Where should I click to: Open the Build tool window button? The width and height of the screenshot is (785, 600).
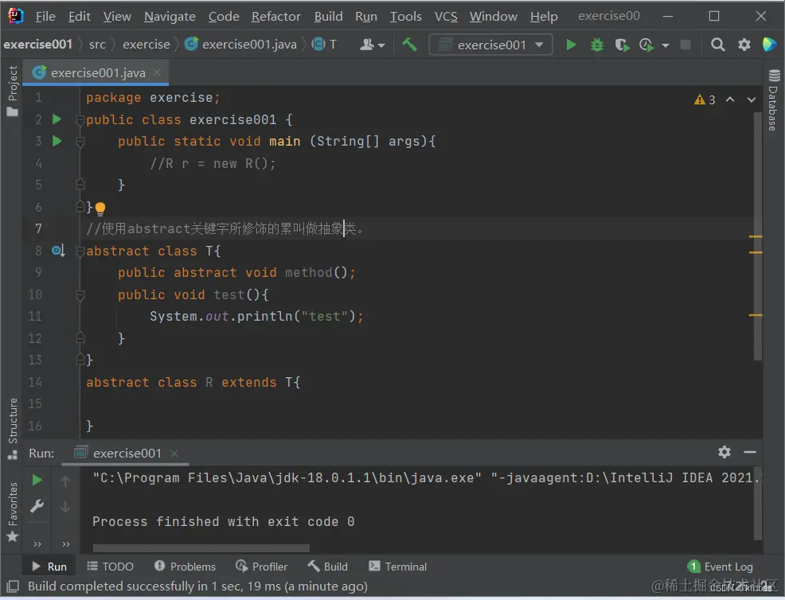[328, 567]
